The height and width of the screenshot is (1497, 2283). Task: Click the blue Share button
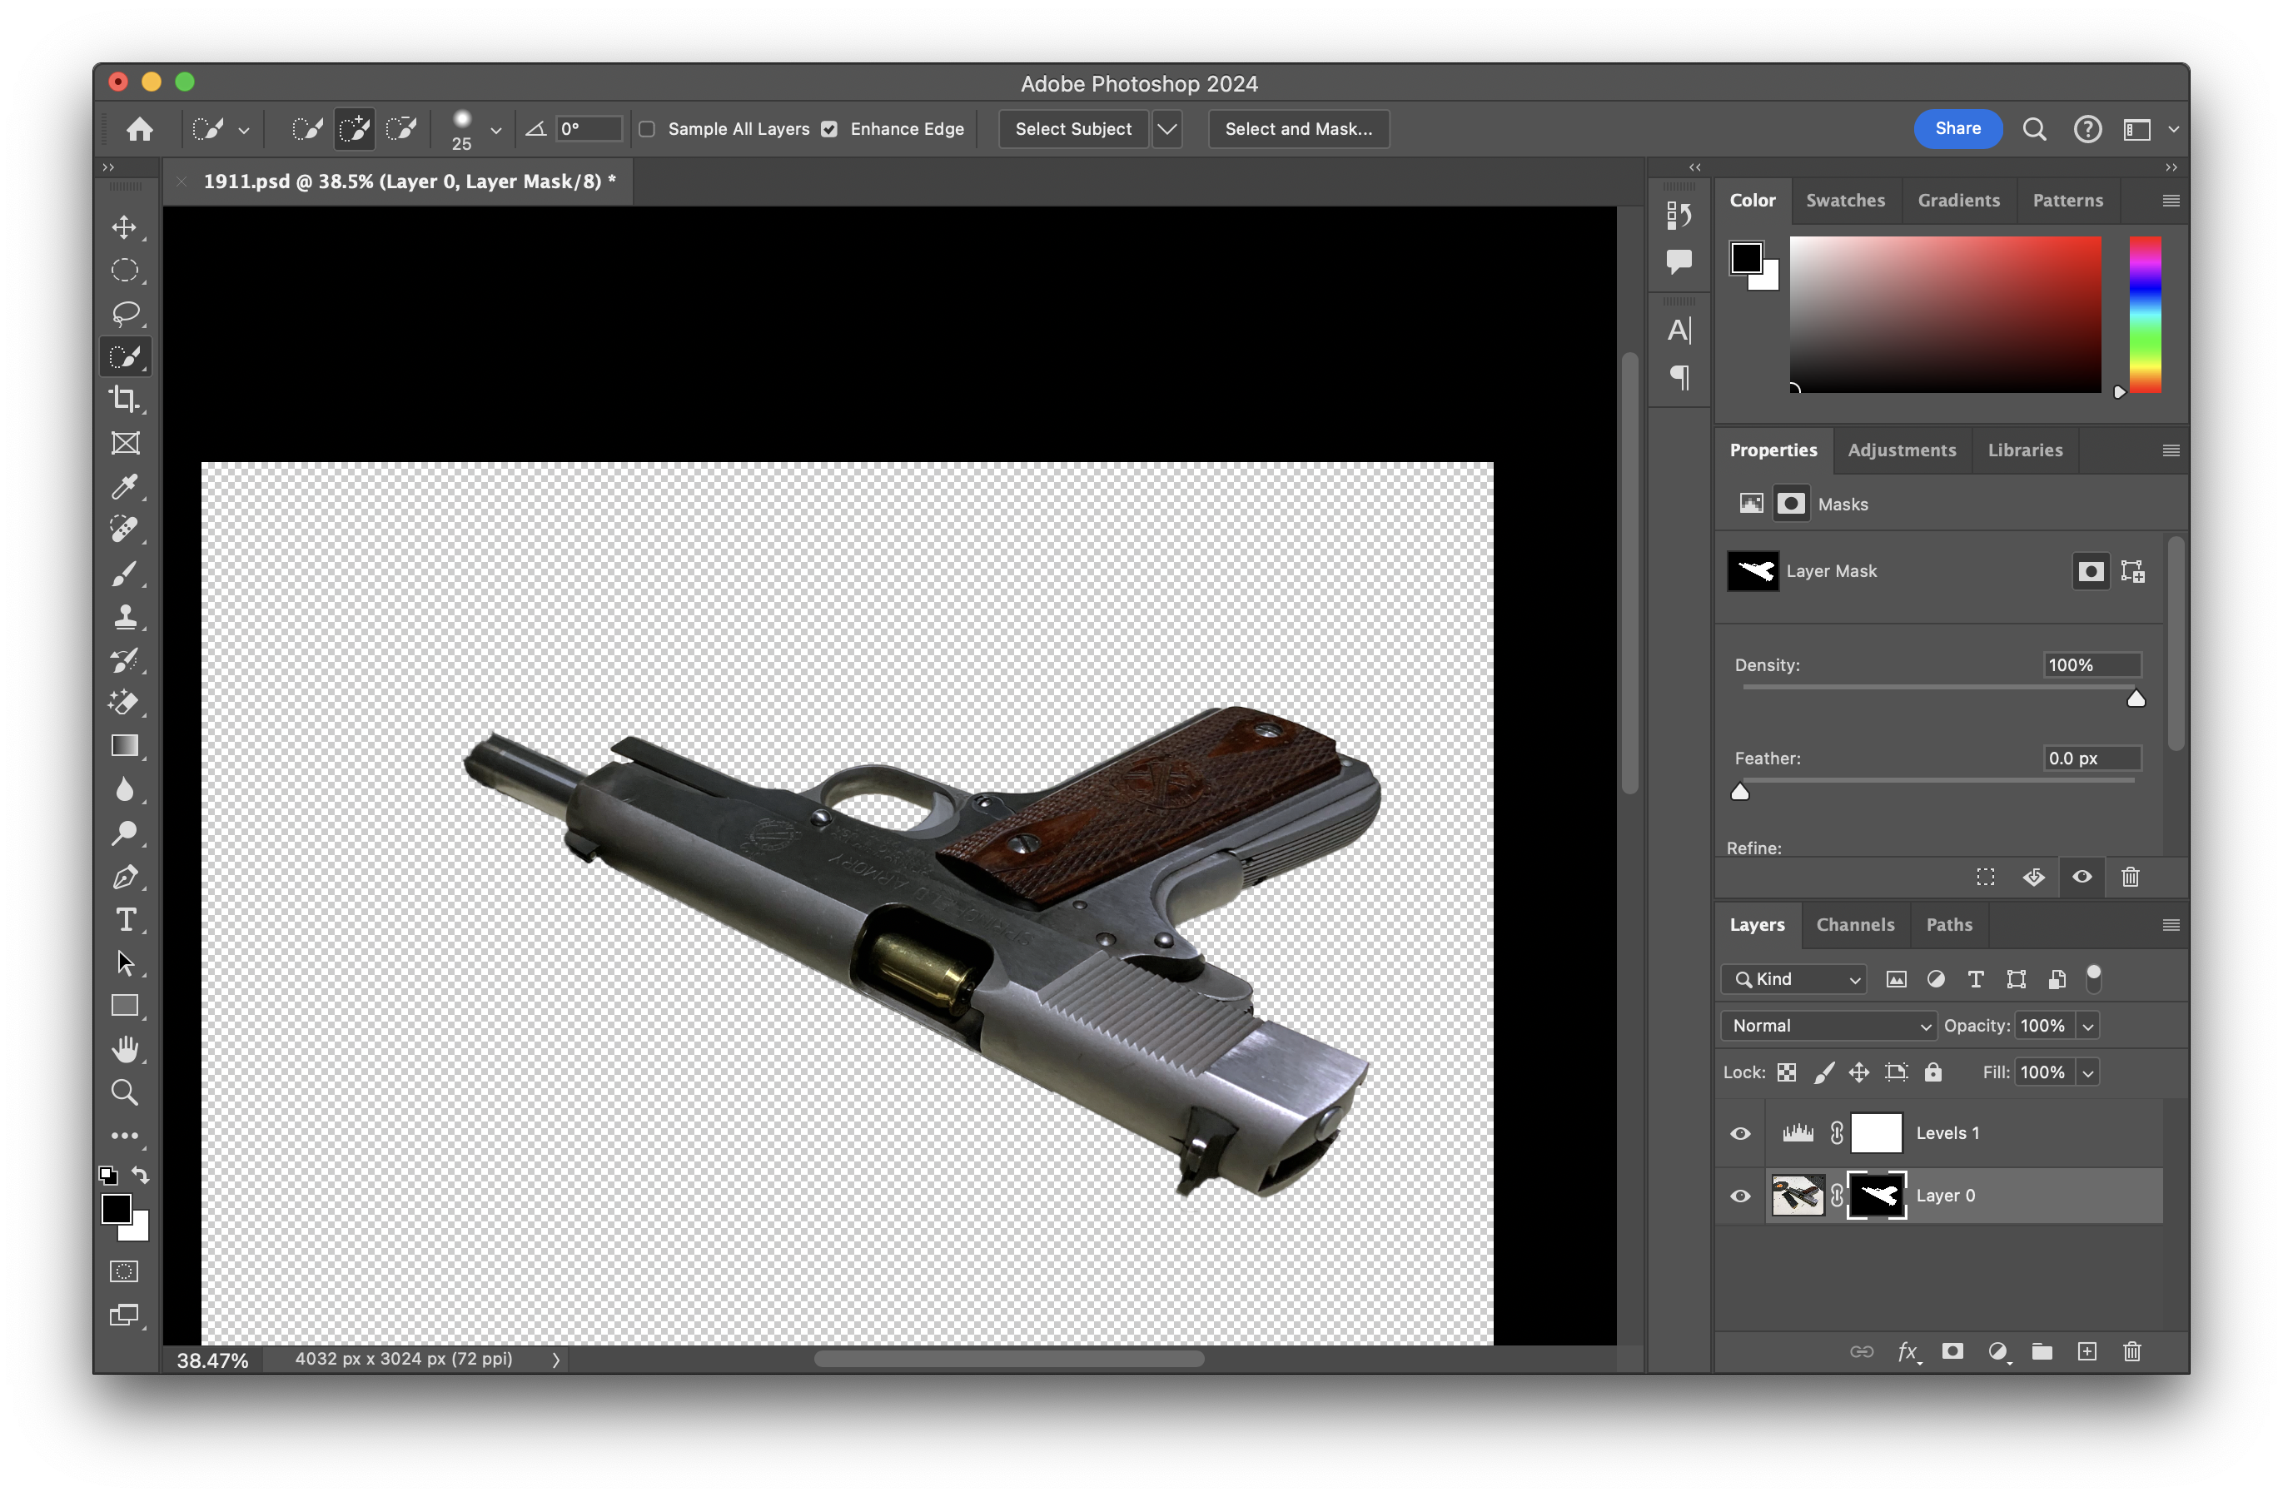[x=1957, y=128]
